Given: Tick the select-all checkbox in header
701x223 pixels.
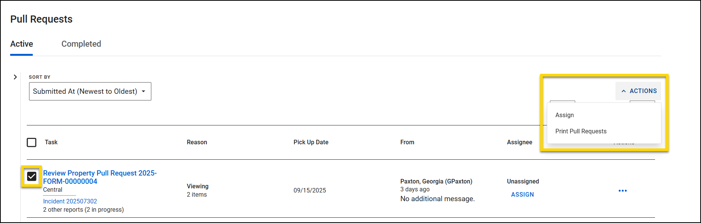Looking at the screenshot, I should click(32, 142).
